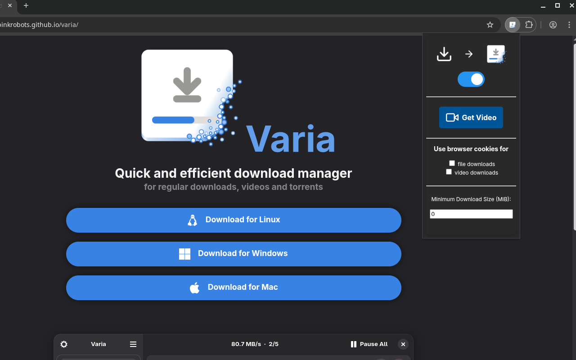
Task: Click the Get Video button
Action: pyautogui.click(x=471, y=117)
